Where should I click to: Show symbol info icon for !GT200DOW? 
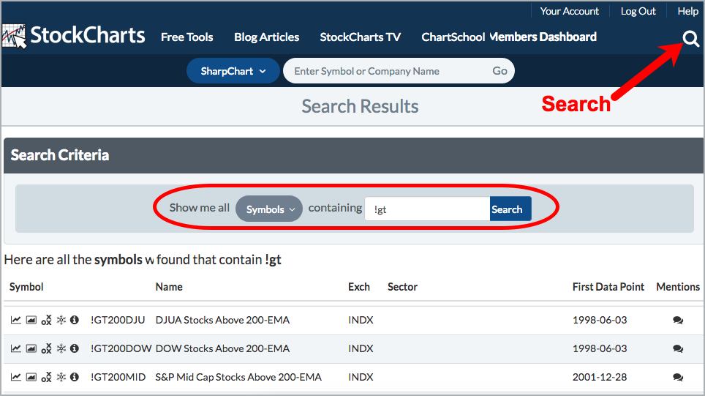tap(75, 348)
